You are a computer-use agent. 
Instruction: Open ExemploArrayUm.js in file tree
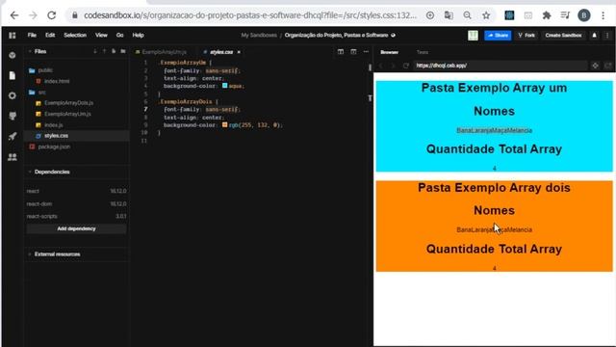click(67, 114)
